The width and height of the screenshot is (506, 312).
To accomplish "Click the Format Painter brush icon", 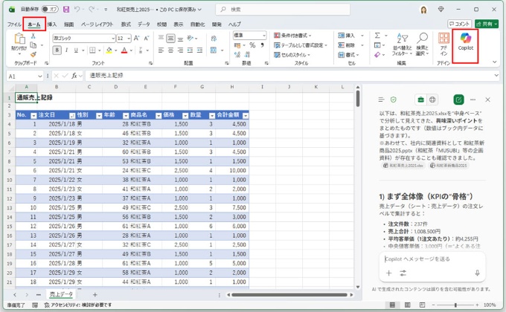I will tap(33, 55).
